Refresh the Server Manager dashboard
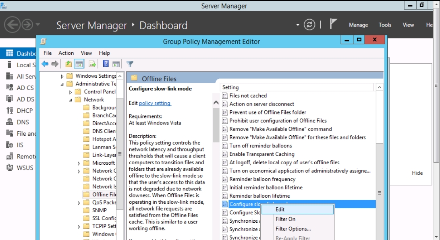 coord(309,25)
